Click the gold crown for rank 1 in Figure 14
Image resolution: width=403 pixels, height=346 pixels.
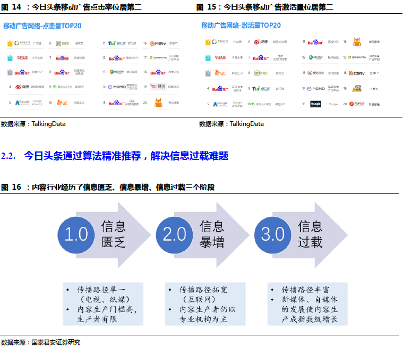coord(10,43)
